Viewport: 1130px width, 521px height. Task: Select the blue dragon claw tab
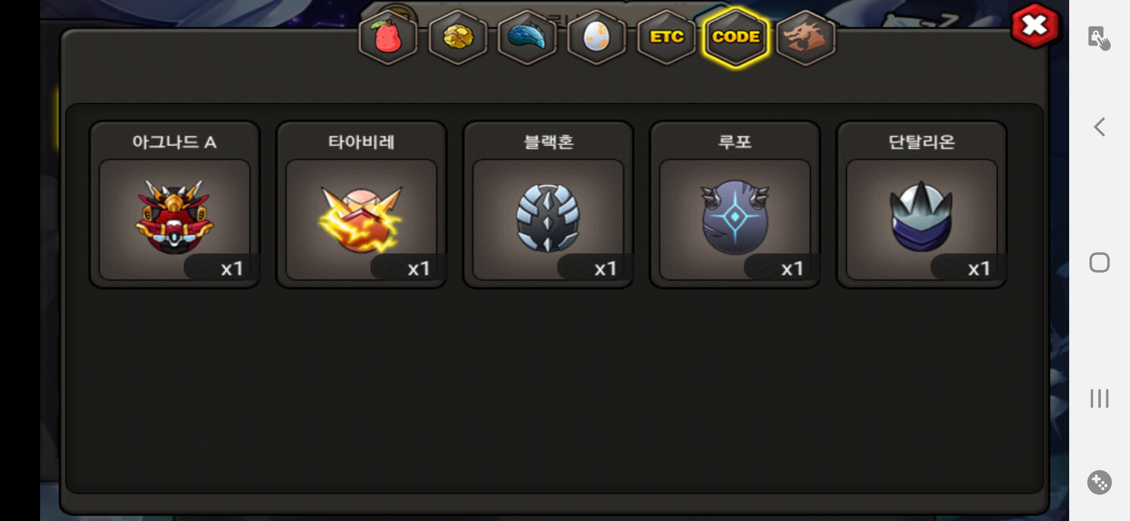[527, 37]
